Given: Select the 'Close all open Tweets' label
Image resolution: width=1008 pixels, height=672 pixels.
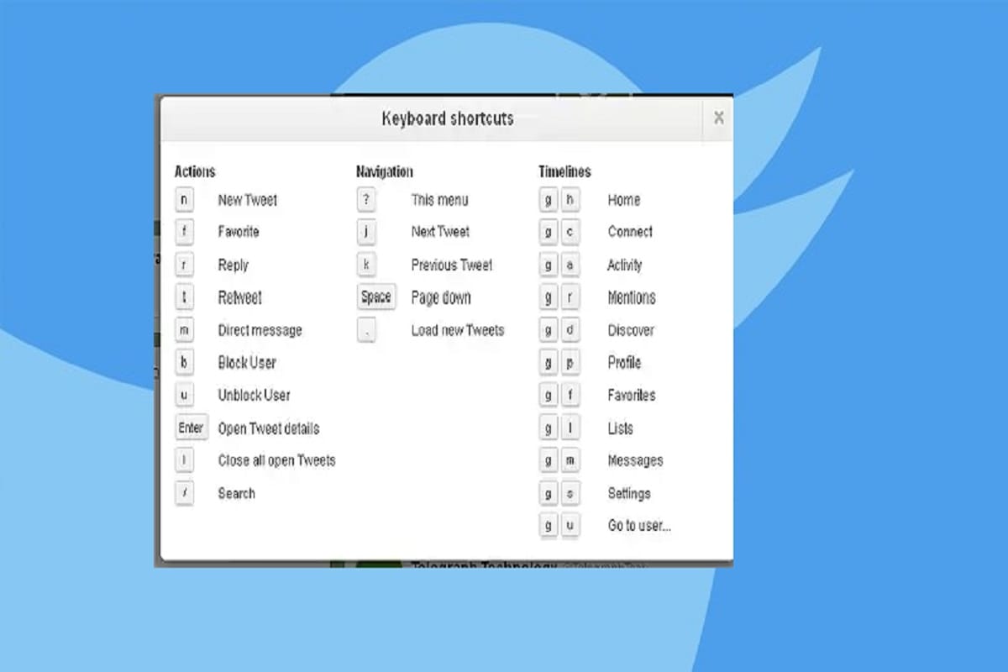Looking at the screenshot, I should [276, 461].
